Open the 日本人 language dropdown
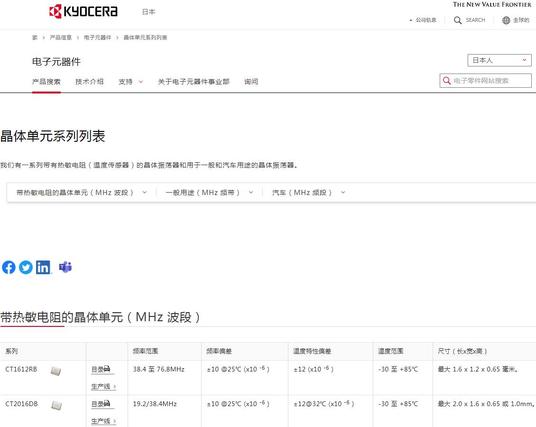The image size is (536, 427). coord(499,60)
